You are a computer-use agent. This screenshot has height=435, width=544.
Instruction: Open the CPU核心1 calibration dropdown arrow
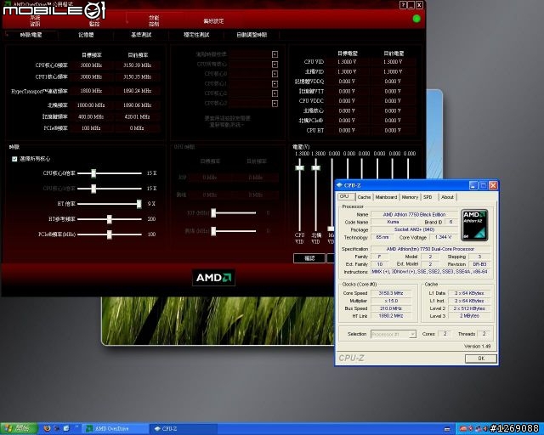(275, 84)
